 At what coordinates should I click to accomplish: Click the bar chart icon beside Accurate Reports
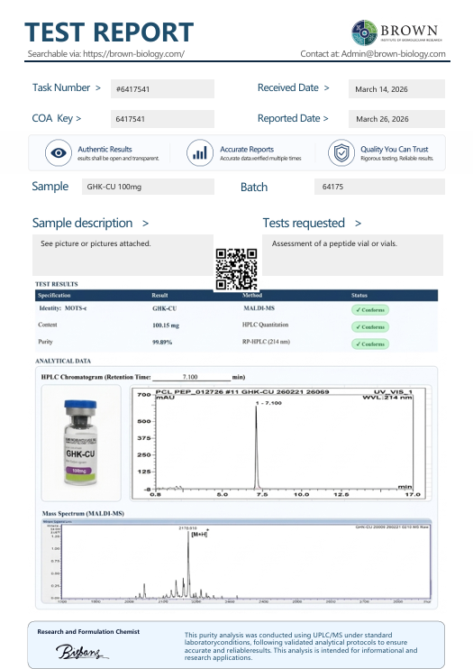(x=200, y=152)
